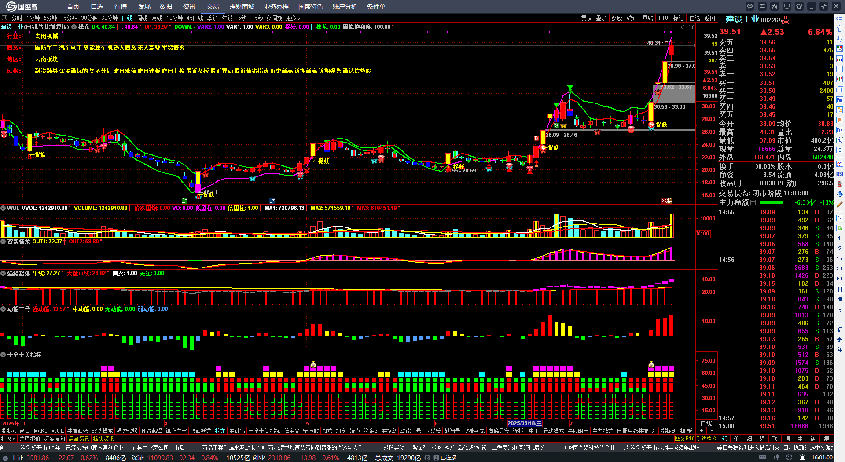845x462 pixels.
Task: Click the back arrow icon in right sidebar
Action: pos(840,18)
